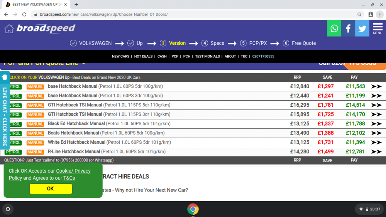The image size is (386, 217).
Task: Select step 6 Free Quote
Action: pos(299,43)
